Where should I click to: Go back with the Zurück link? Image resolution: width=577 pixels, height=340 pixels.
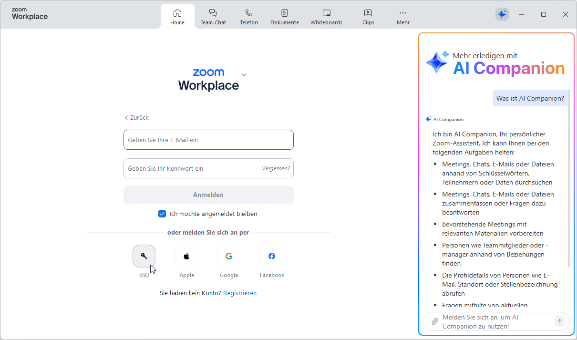pos(137,117)
